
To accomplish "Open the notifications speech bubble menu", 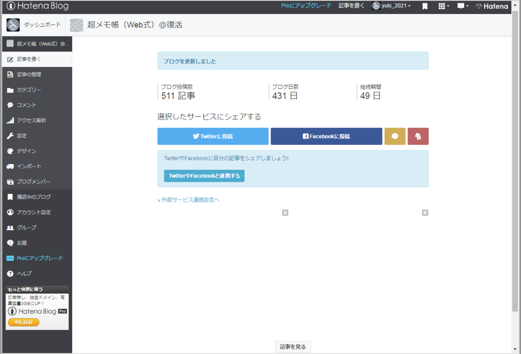I will coord(462,6).
